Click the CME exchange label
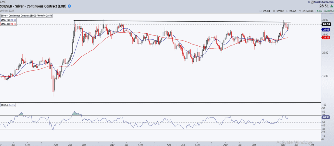The image size is (334, 146). [3, 2]
